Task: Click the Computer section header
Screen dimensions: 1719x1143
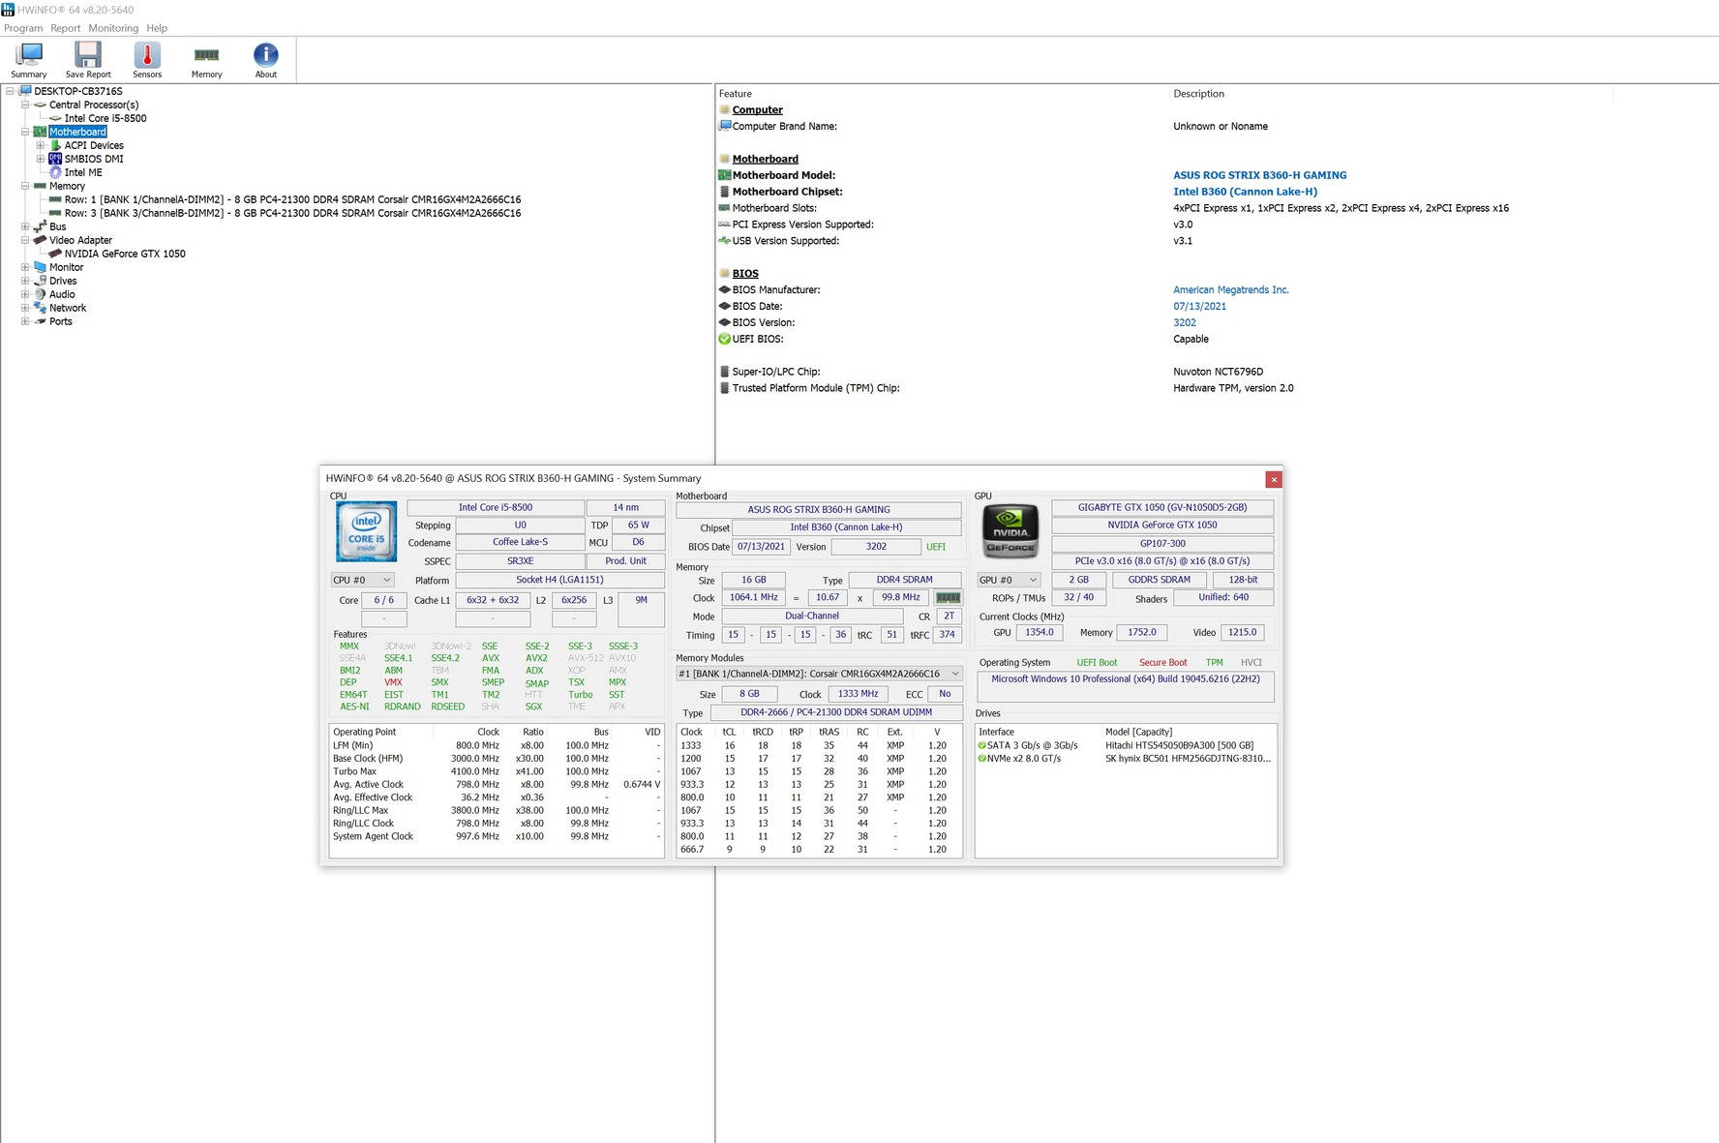Action: (757, 110)
